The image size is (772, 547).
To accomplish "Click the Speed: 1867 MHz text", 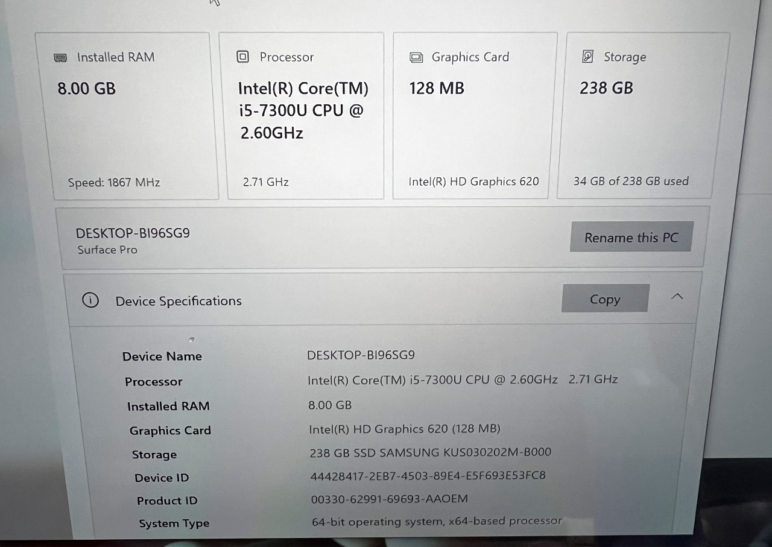I will click(114, 182).
